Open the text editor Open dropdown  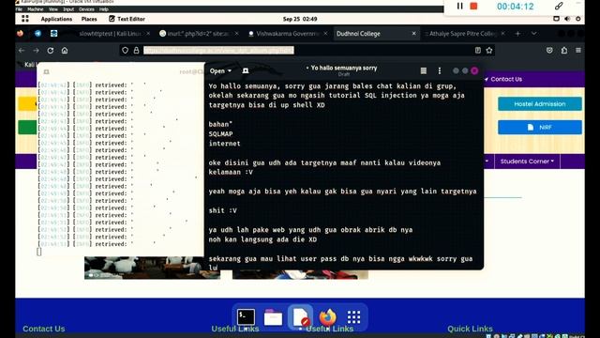pyautogui.click(x=220, y=71)
